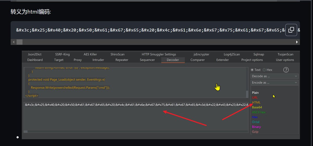Open the Repeater tab

(122, 60)
